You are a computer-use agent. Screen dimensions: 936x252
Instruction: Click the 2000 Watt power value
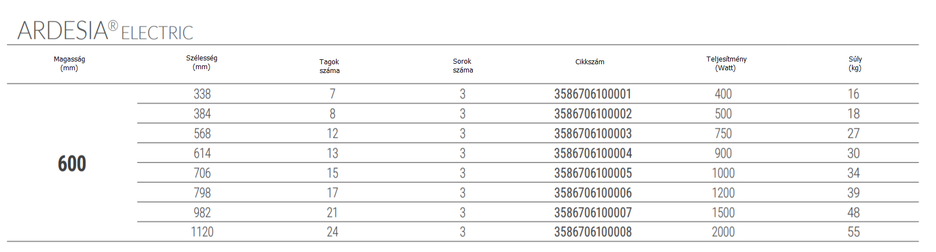click(x=723, y=232)
